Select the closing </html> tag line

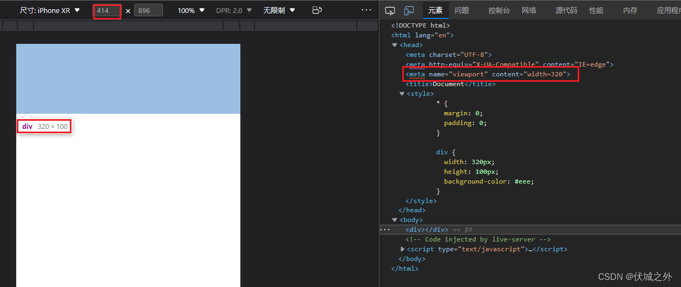[405, 269]
